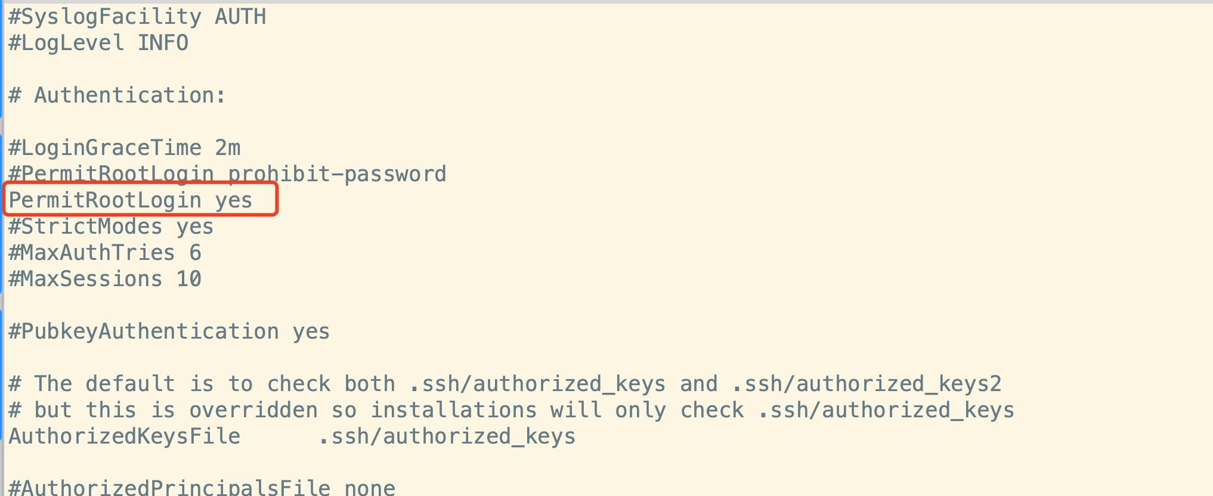Screen dimensions: 1213x496
Task: Click #PermitRootLogin prohibit-password commented line
Action: click(x=227, y=174)
